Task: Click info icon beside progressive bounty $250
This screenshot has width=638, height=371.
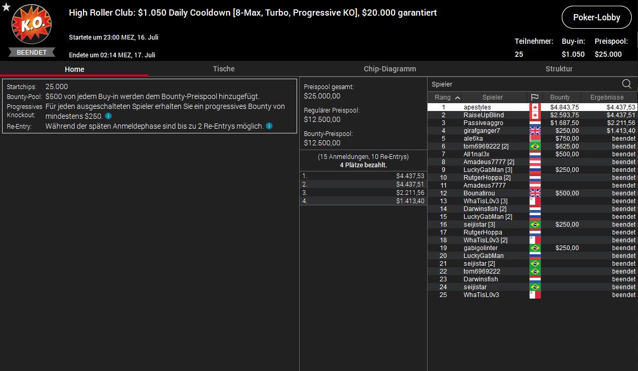Action: 108,116
